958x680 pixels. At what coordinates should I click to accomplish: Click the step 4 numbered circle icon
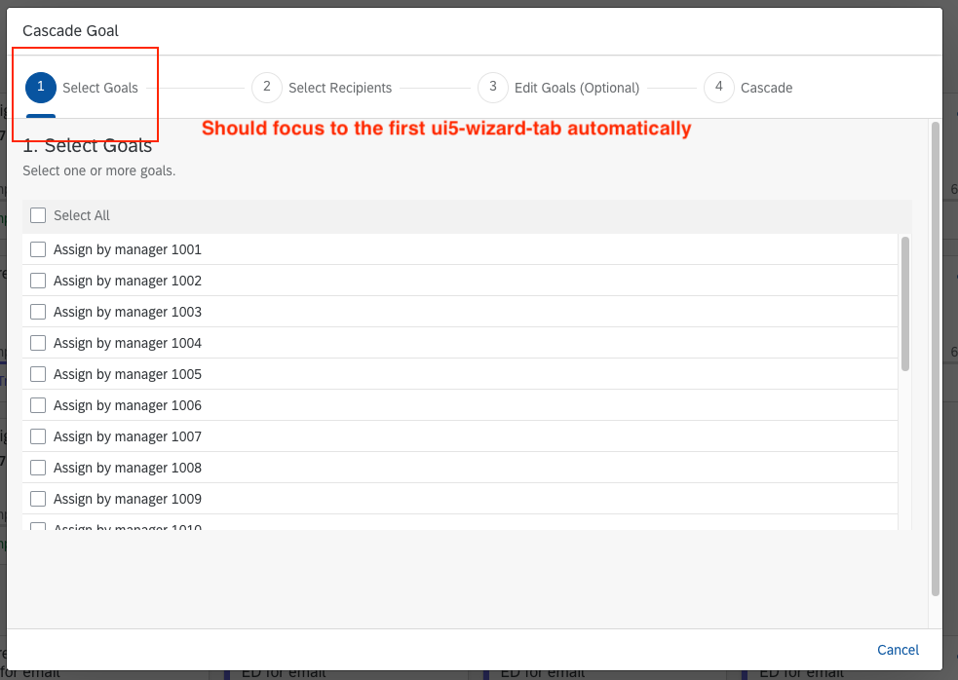click(x=718, y=87)
